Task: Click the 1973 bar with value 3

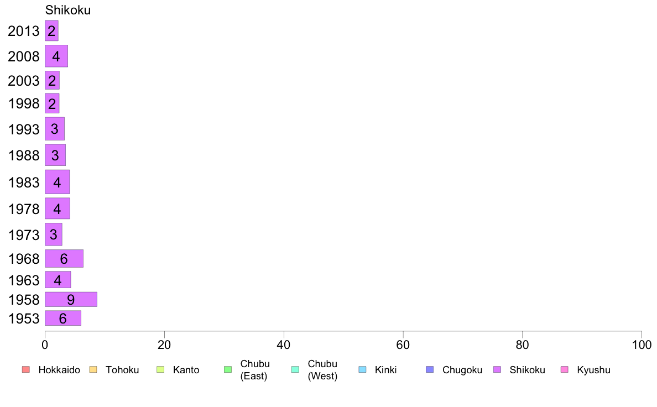Action: (54, 234)
